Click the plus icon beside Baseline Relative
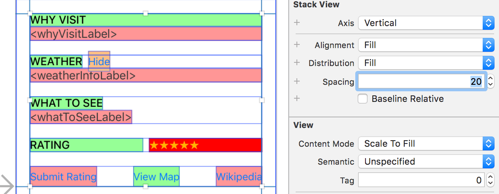This screenshot has width=499, height=194. (x=297, y=99)
